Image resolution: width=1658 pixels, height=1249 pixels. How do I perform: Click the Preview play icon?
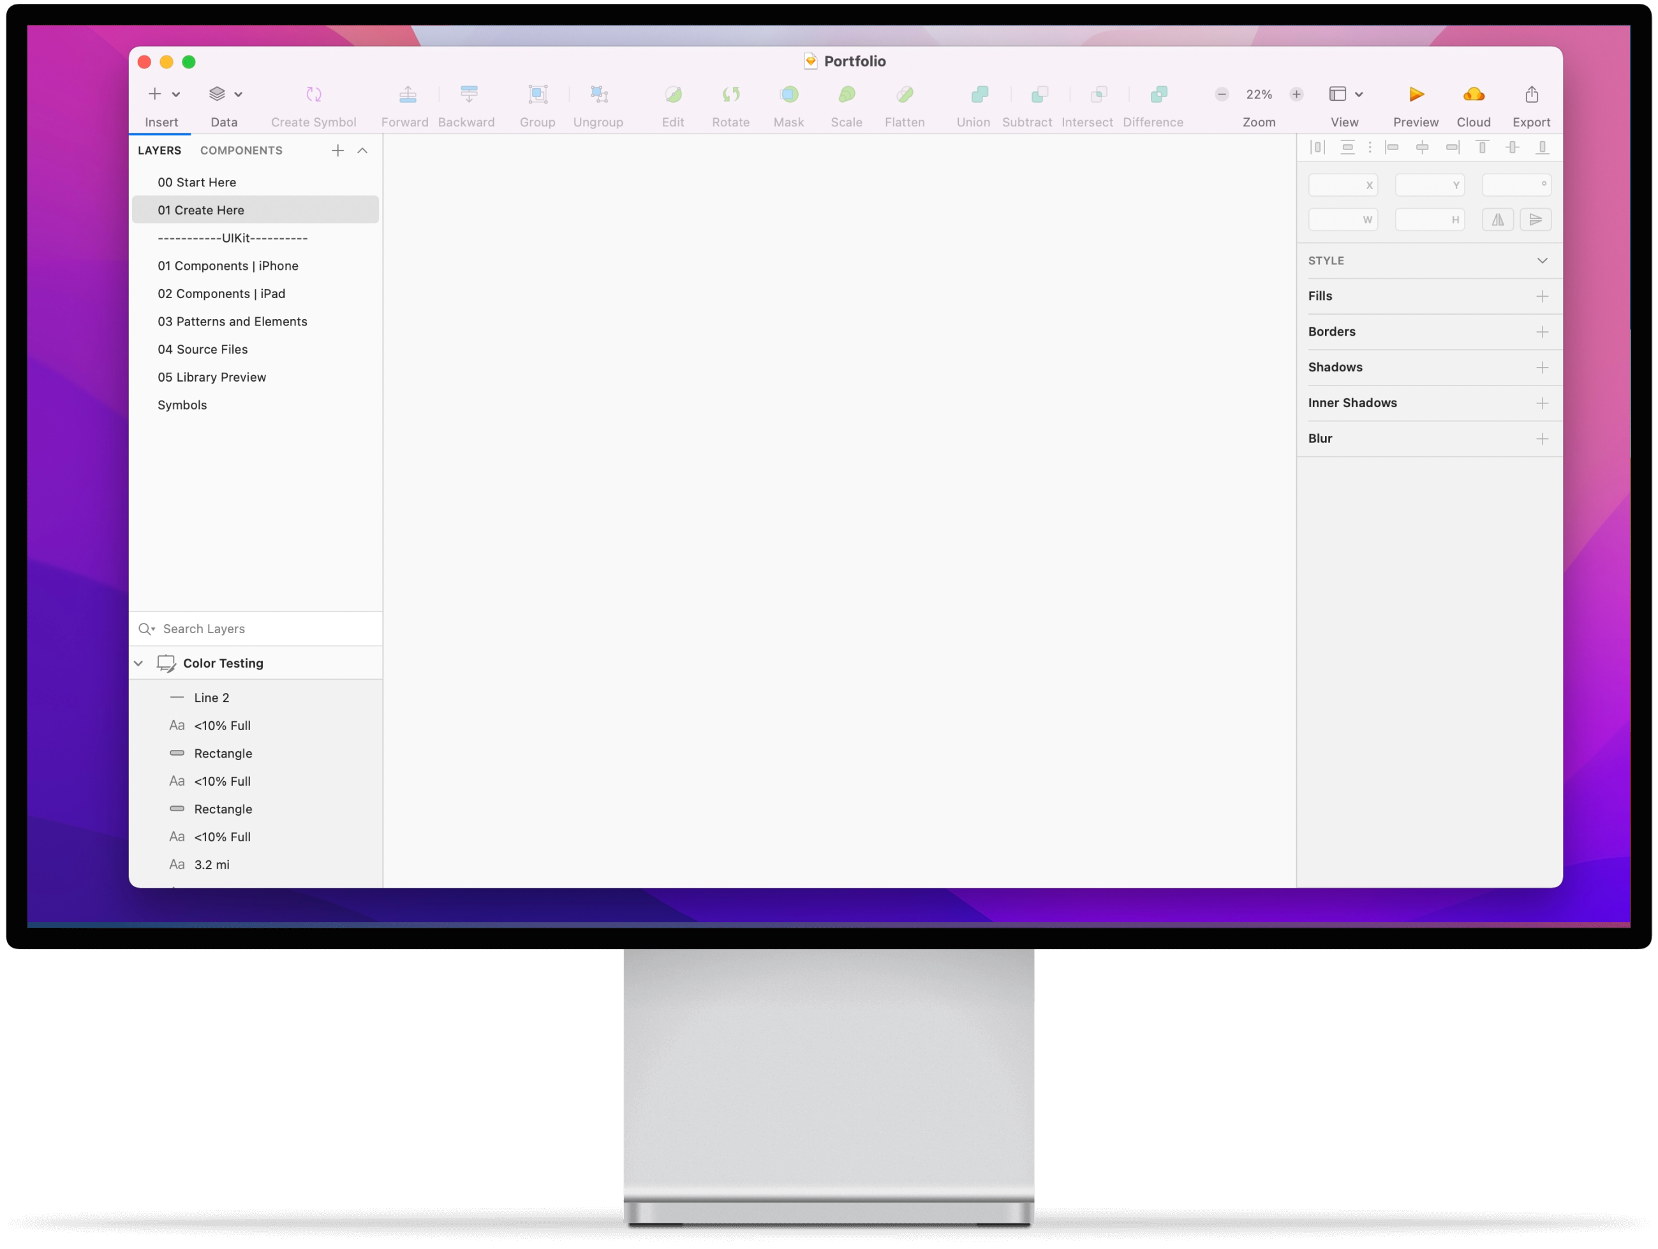click(x=1416, y=94)
